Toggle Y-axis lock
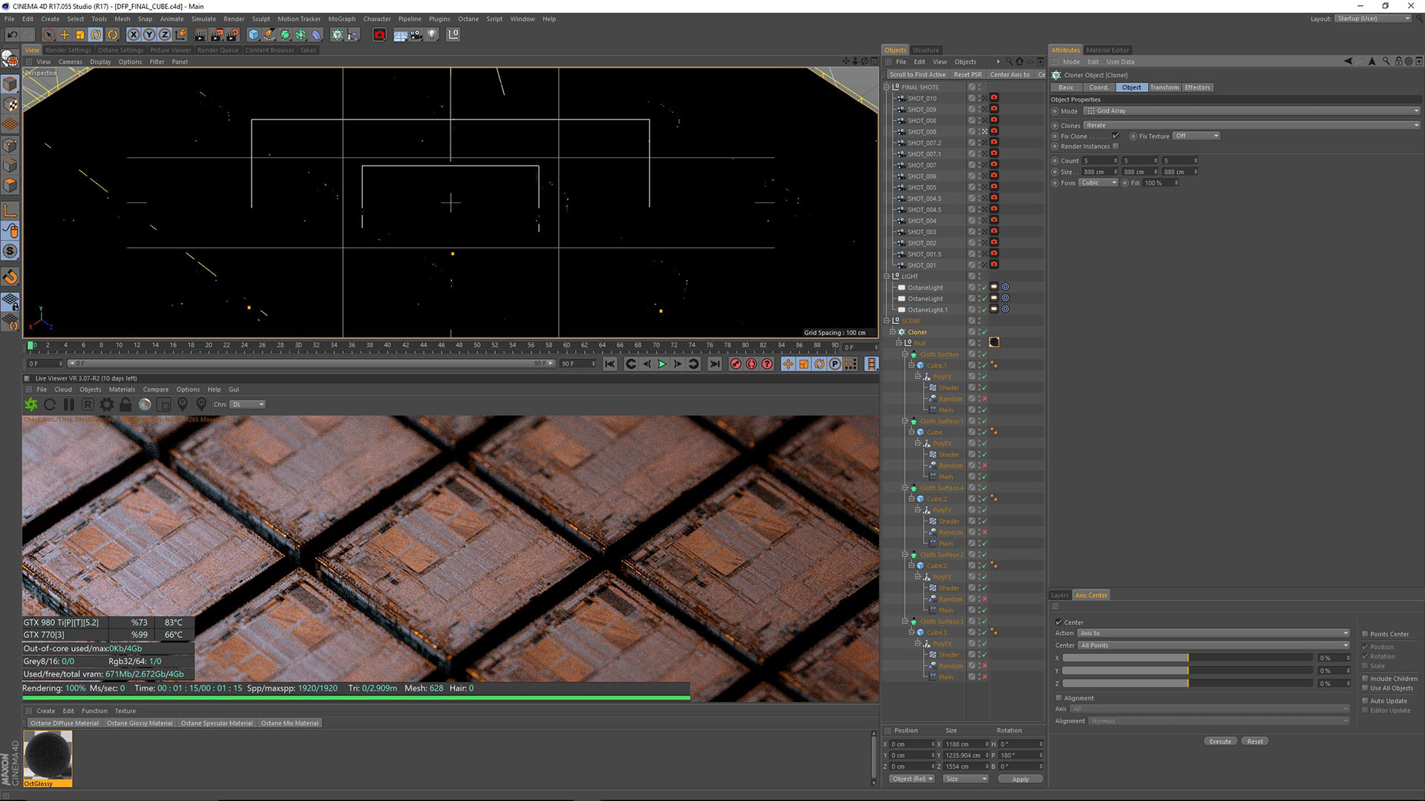This screenshot has height=801, width=1425. point(149,34)
